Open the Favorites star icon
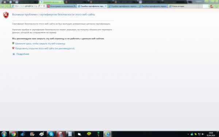Viewport: 219px width, 137px height. [x=212, y=6]
